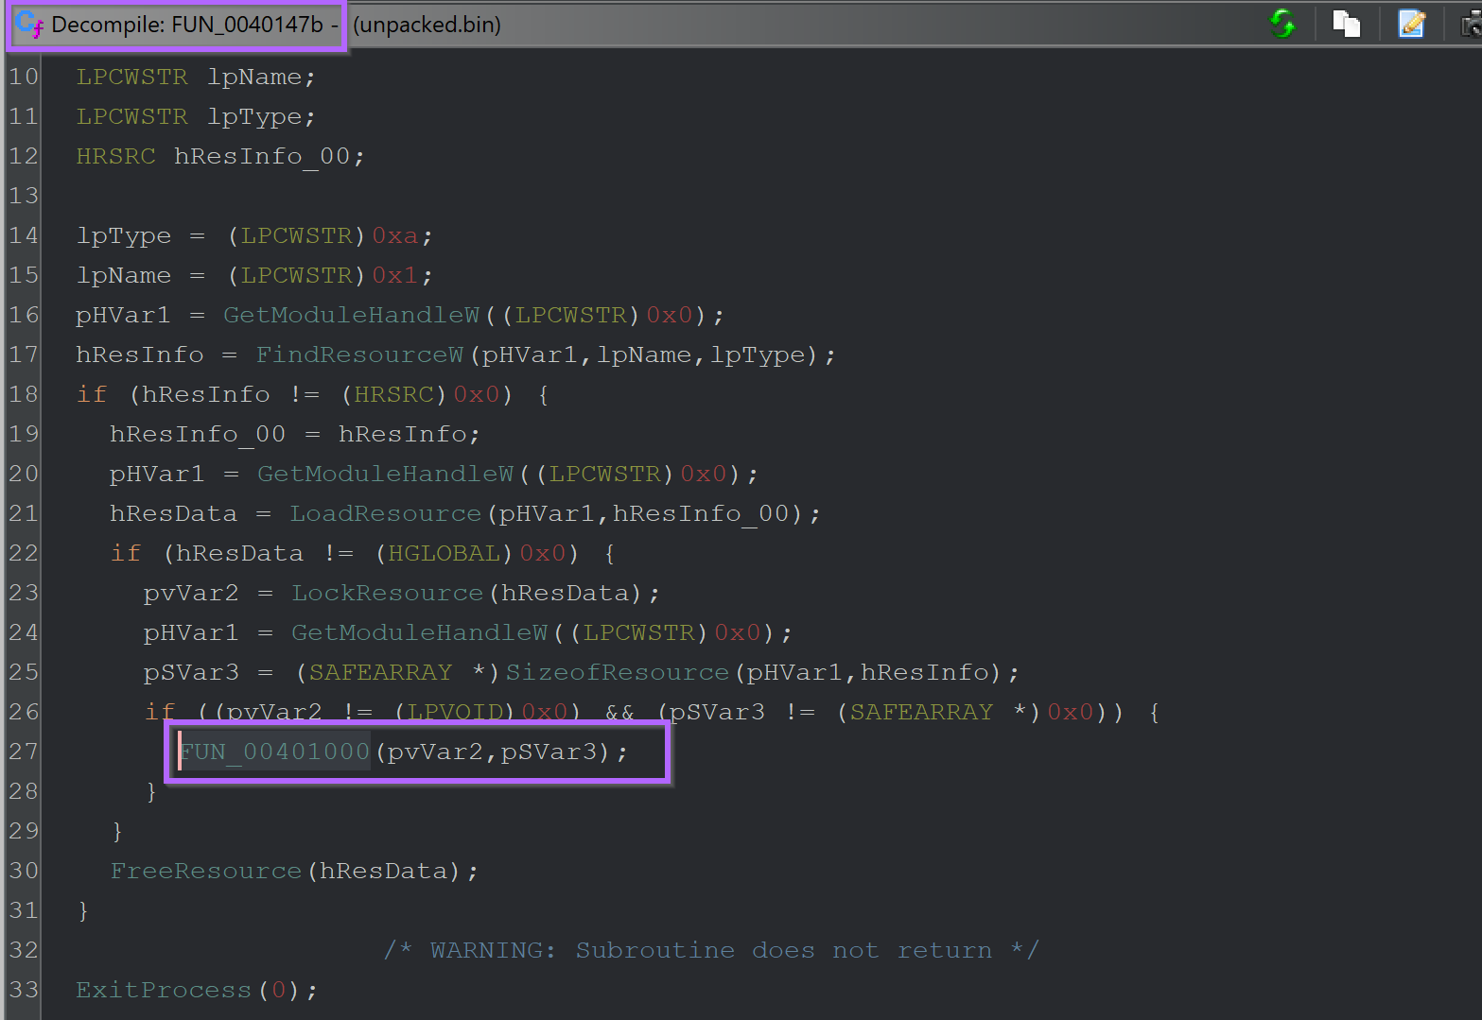This screenshot has height=1020, width=1482.
Task: Click LPCWSTR cast on line 14
Action: coord(296,235)
